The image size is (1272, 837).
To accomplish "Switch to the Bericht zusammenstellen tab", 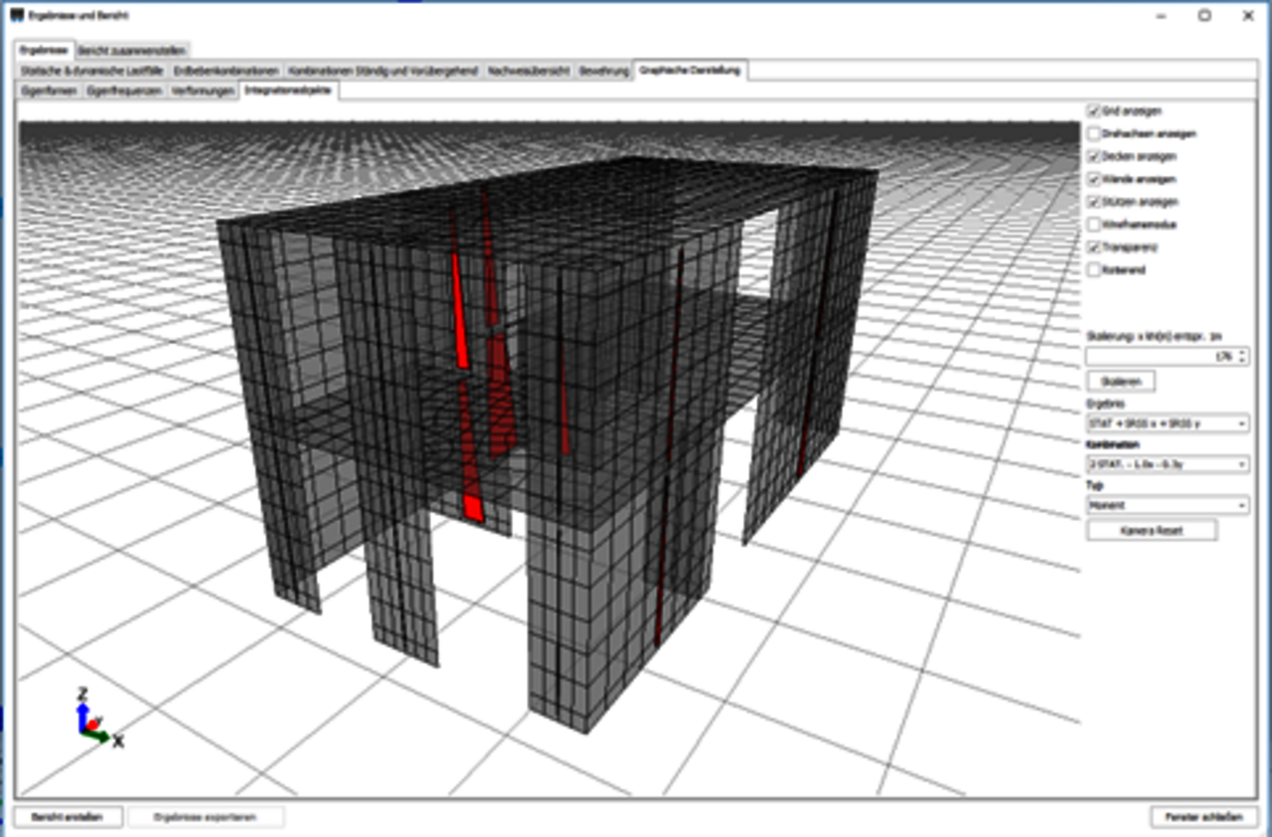I will point(132,50).
